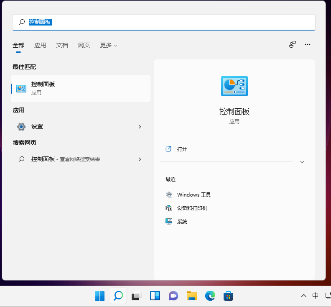Expand the 设置 result arrow
The width and height of the screenshot is (331, 307).
(x=140, y=127)
